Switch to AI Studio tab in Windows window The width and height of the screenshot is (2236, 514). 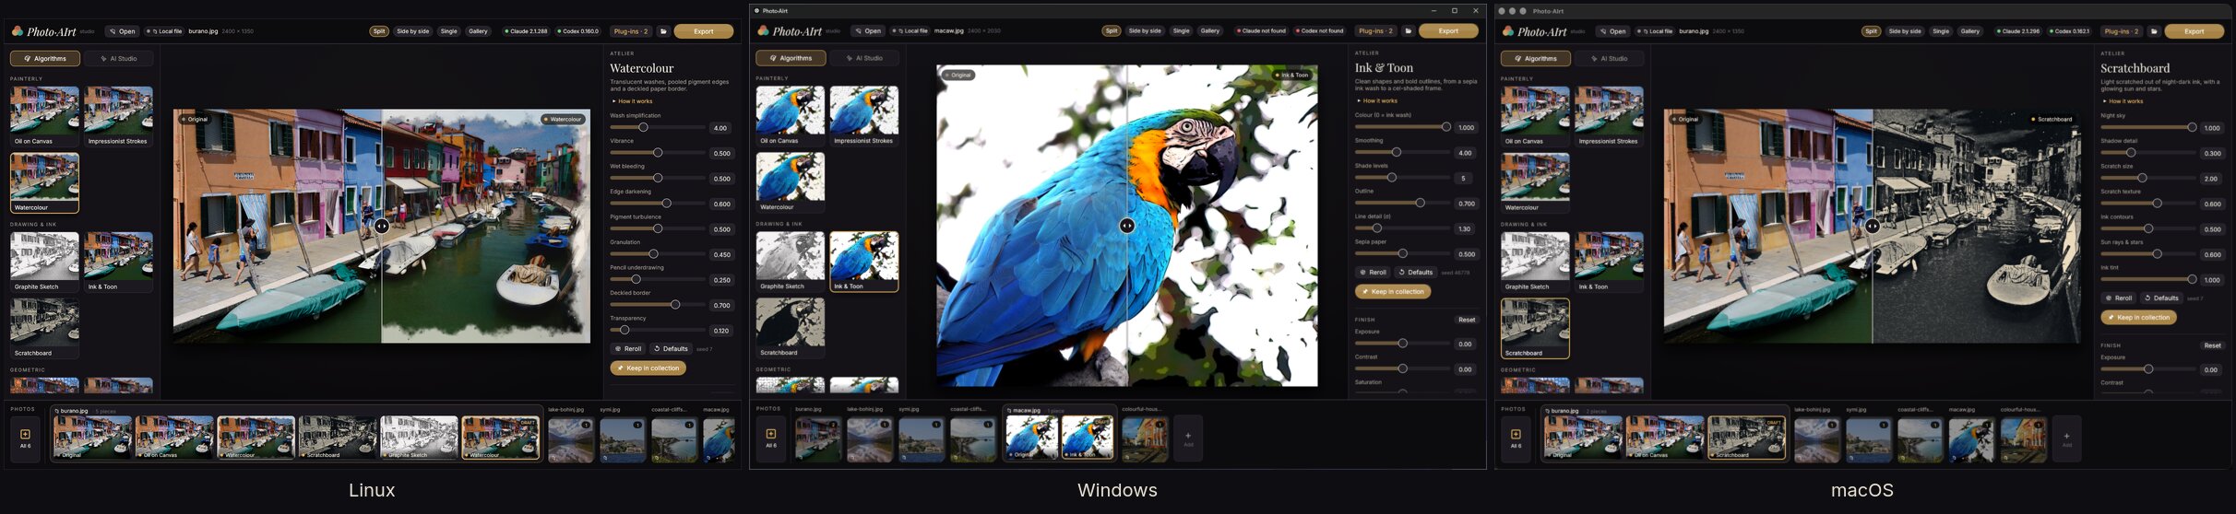[864, 58]
